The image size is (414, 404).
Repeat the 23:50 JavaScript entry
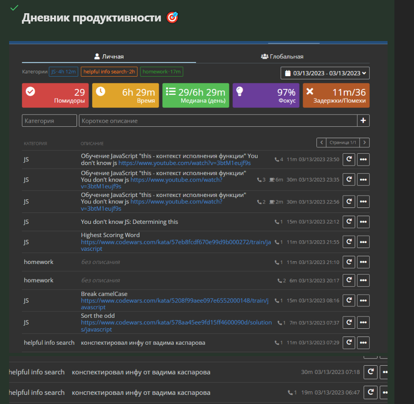pyautogui.click(x=349, y=160)
